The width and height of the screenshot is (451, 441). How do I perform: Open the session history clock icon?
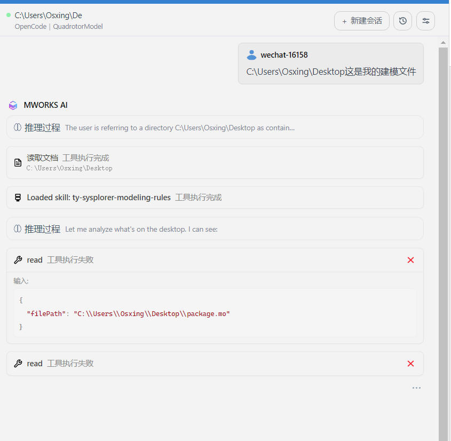[402, 21]
